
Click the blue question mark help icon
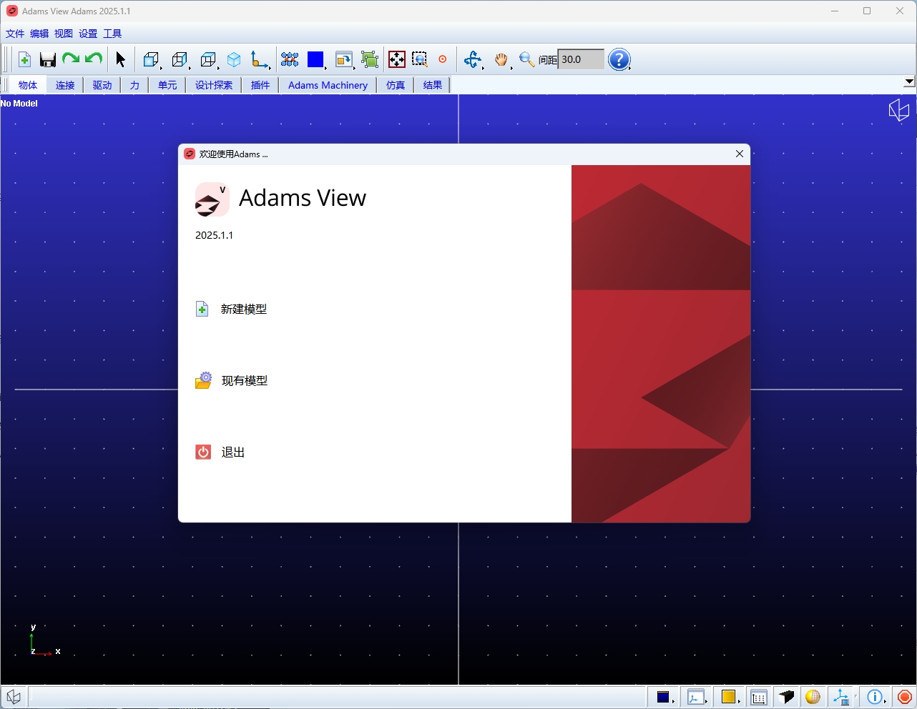pos(619,60)
